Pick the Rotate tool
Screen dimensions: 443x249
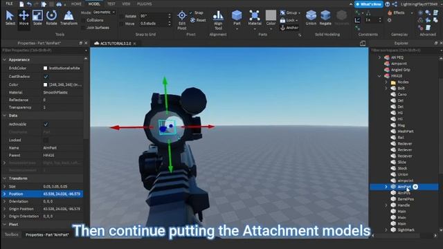coord(51,18)
